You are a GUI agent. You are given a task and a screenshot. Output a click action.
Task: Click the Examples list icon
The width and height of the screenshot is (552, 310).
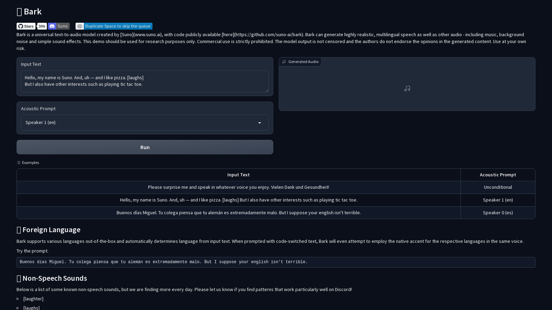(x=19, y=163)
